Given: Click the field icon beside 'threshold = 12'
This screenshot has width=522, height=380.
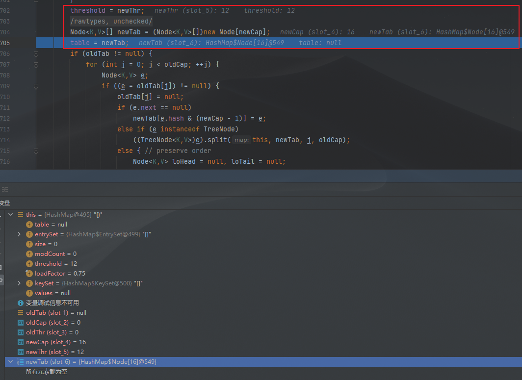Looking at the screenshot, I should 29,264.
